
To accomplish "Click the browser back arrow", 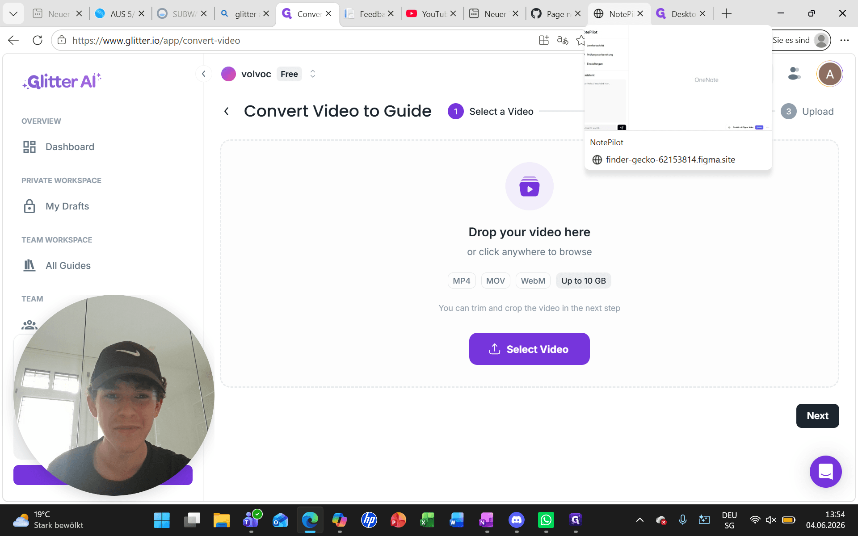I will click(x=13, y=40).
